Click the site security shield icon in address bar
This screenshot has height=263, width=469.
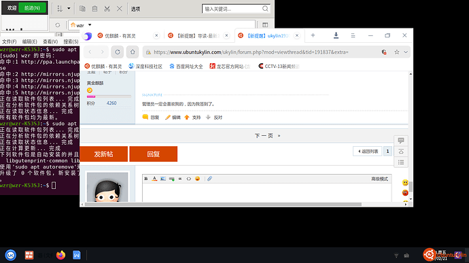coord(384,52)
